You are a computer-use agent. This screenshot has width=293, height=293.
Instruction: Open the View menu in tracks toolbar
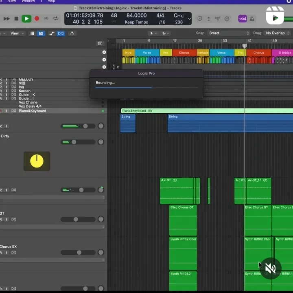(15, 33)
